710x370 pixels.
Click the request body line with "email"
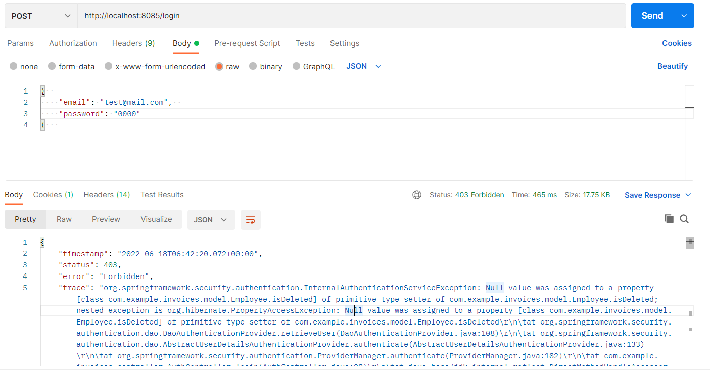pos(115,103)
